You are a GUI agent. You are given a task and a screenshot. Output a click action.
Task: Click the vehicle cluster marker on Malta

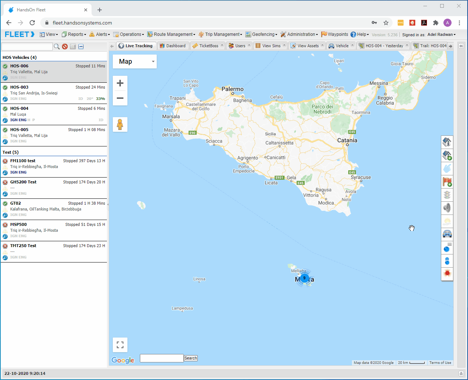(304, 278)
